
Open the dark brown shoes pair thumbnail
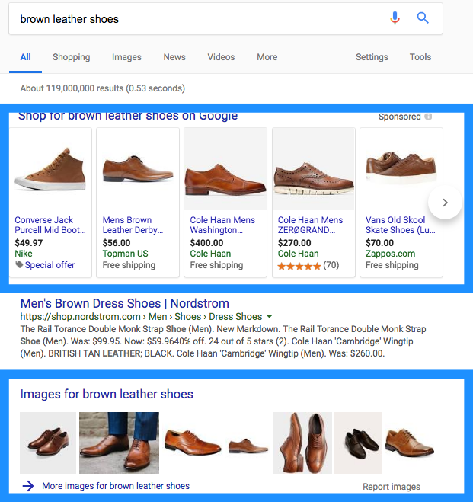[x=358, y=443]
